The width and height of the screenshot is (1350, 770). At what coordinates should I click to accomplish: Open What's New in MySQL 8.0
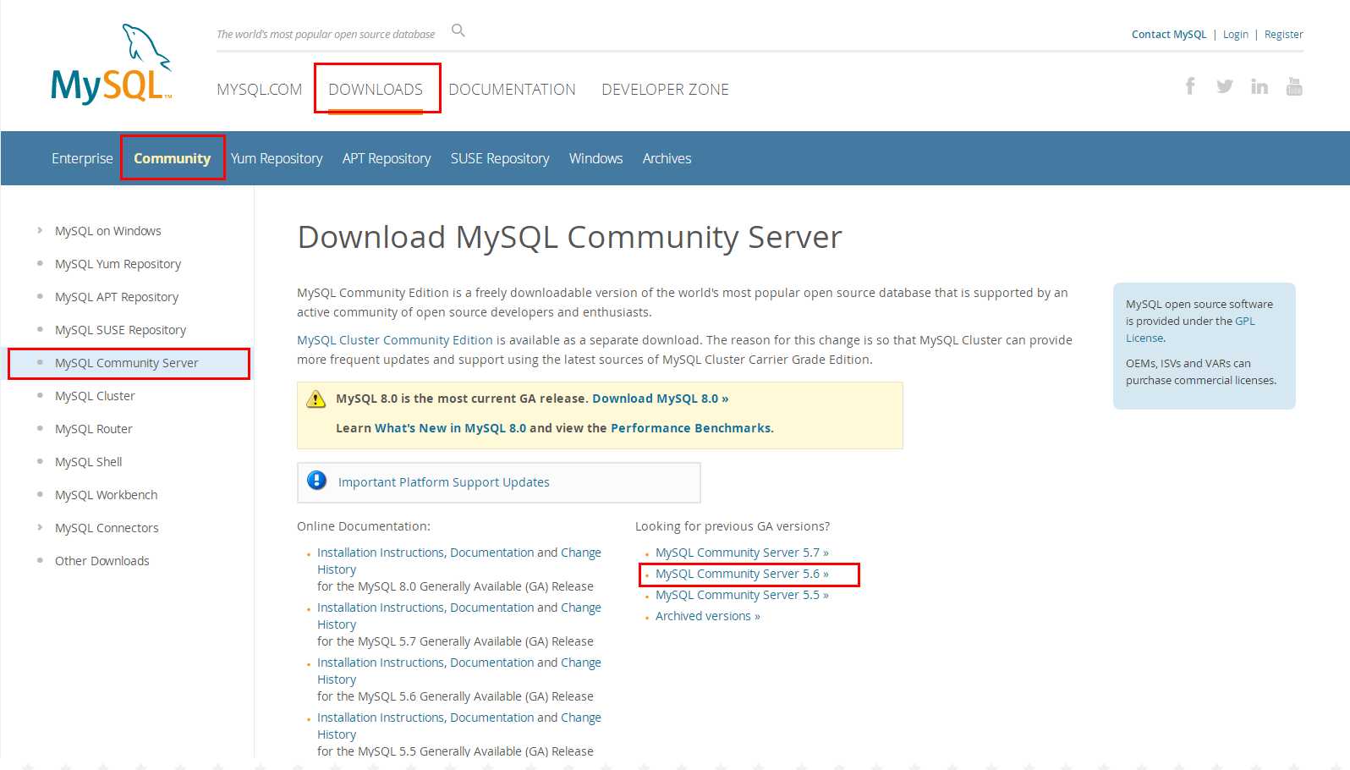pyautogui.click(x=450, y=428)
